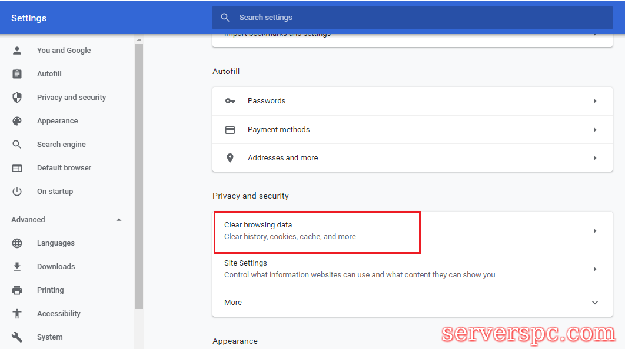
Task: Click the On startup power icon
Action: pyautogui.click(x=17, y=192)
